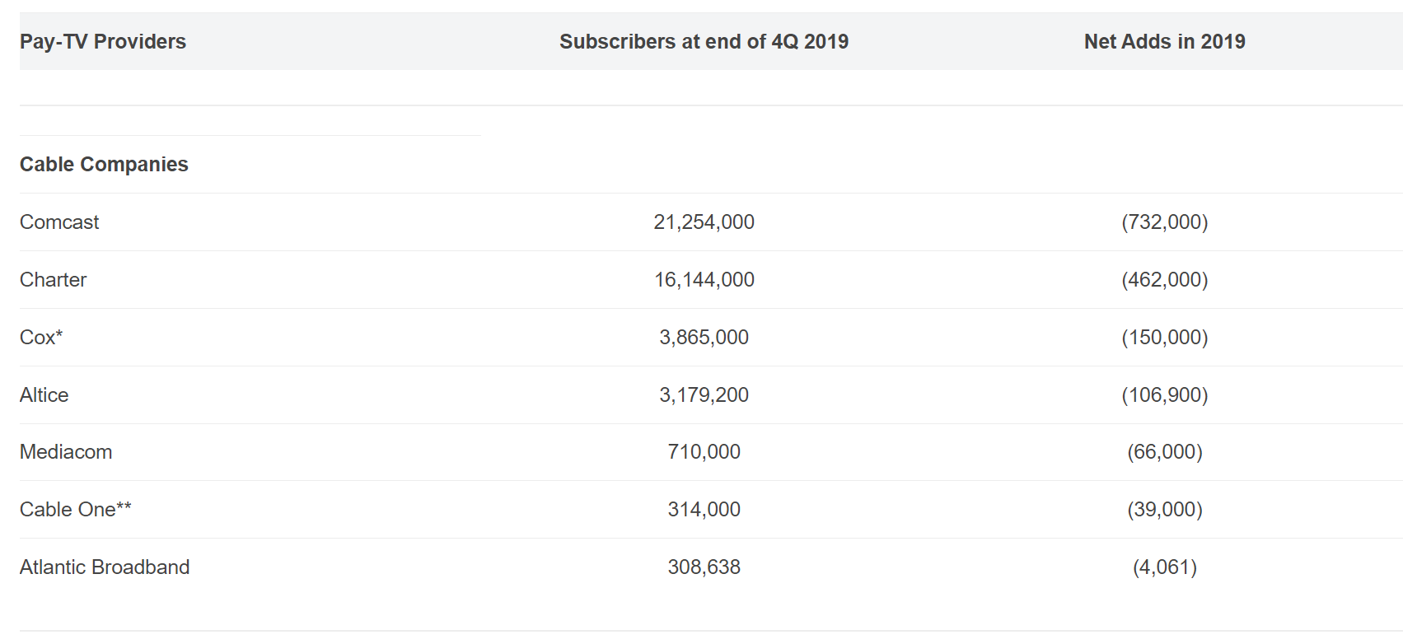Click Altice's subscriber count 3,179,200
This screenshot has height=644, width=1417.
tap(704, 395)
